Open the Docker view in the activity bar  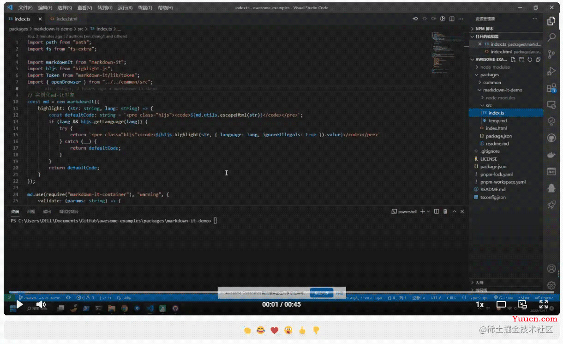pos(551,155)
